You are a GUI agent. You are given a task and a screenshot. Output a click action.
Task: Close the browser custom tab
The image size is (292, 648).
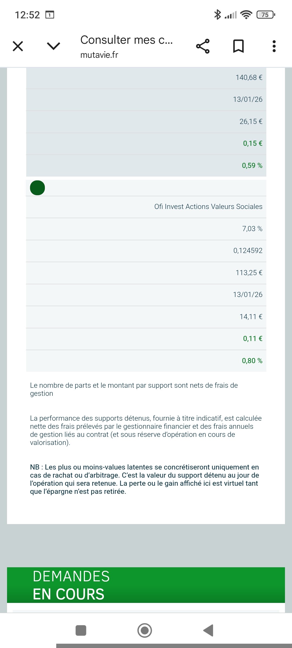click(x=18, y=46)
